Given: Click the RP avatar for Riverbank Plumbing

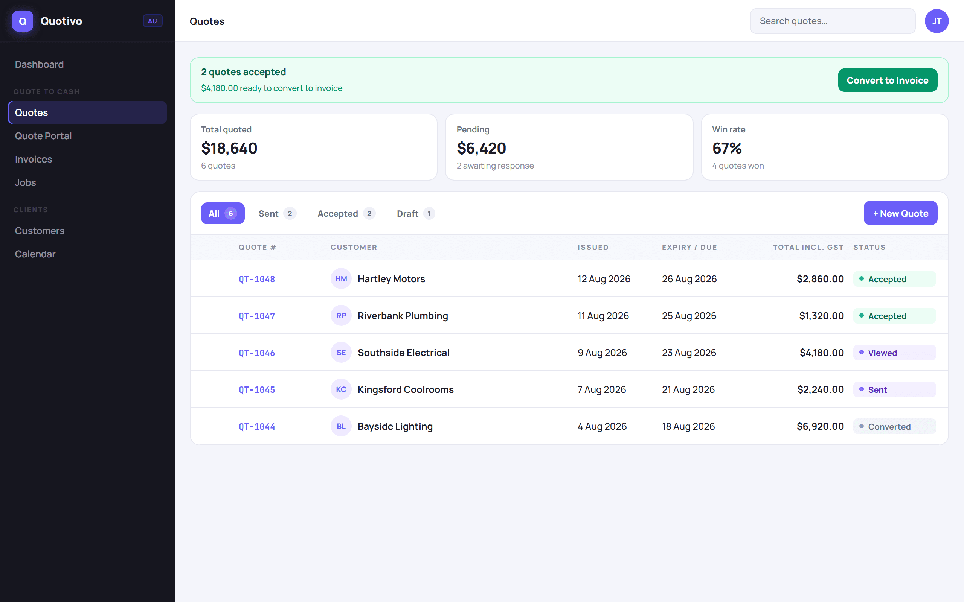Looking at the screenshot, I should (x=341, y=316).
